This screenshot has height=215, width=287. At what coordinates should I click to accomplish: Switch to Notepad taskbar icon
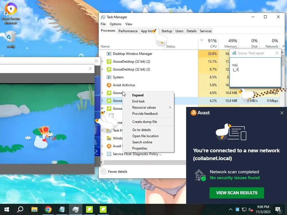(62, 209)
